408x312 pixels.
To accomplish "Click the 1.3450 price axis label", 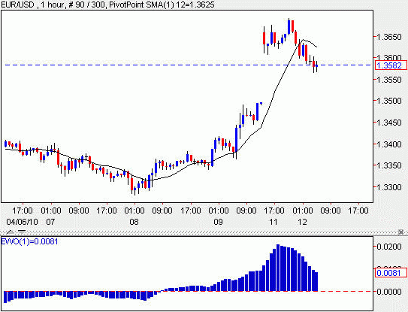I will (x=389, y=123).
